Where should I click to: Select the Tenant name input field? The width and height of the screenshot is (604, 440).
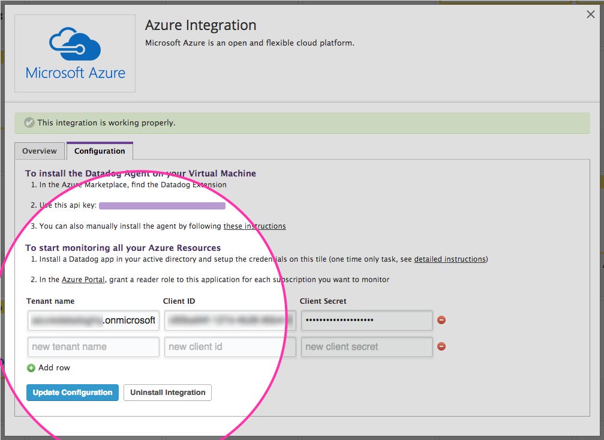(93, 320)
